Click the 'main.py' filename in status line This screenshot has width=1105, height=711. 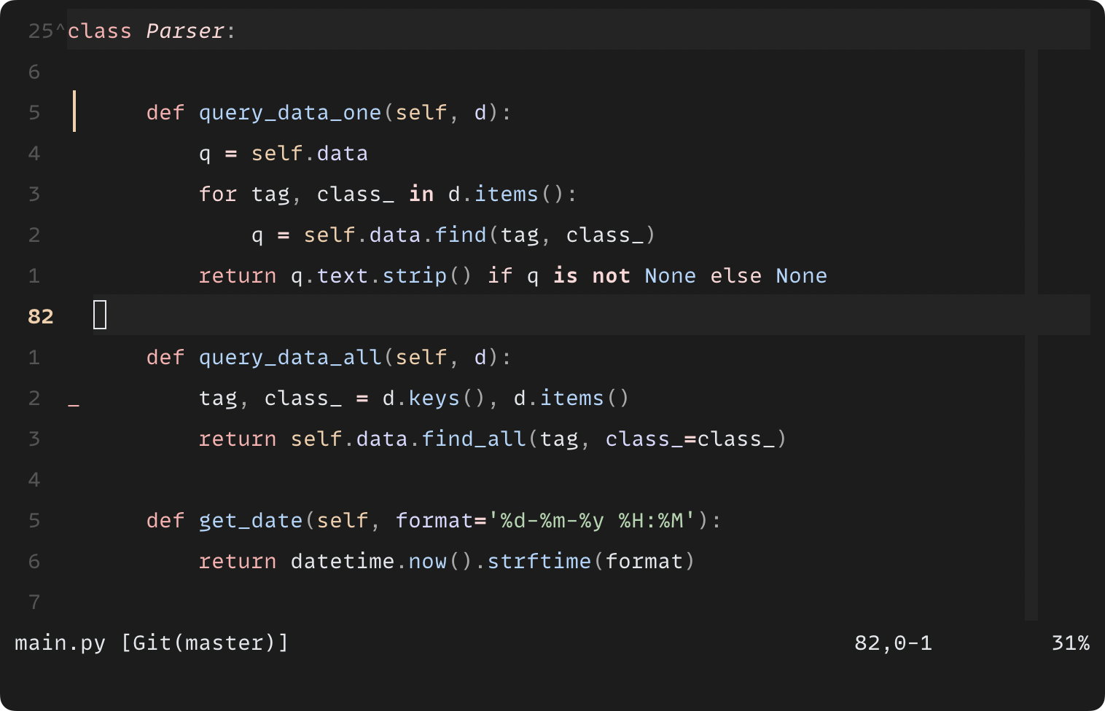click(x=60, y=643)
